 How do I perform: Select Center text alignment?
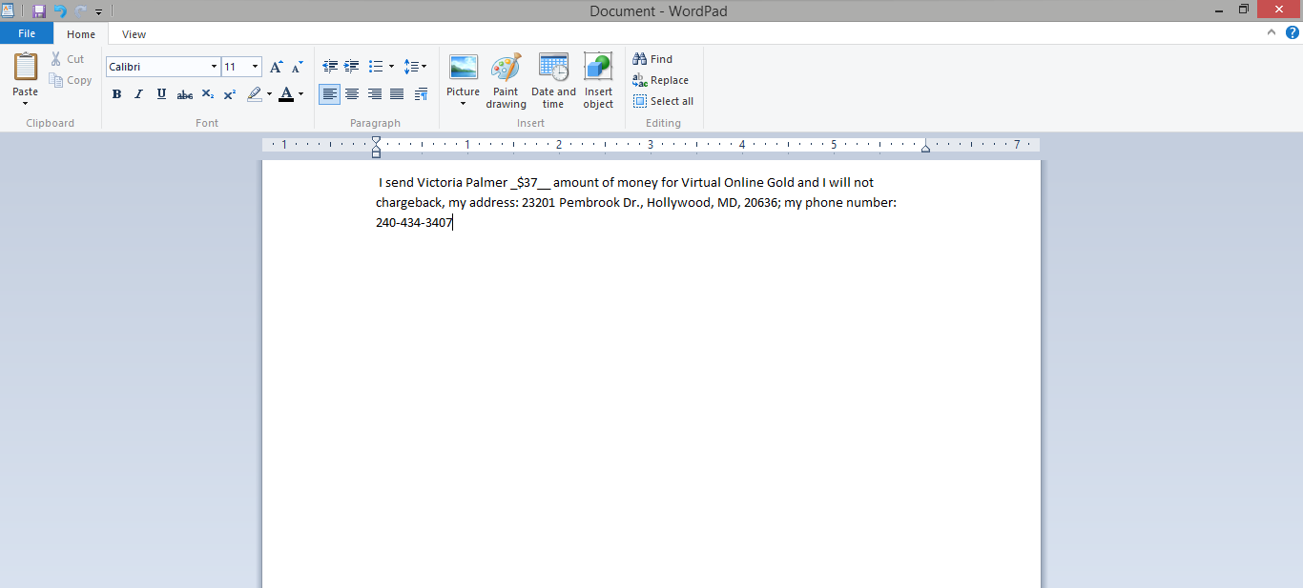352,94
